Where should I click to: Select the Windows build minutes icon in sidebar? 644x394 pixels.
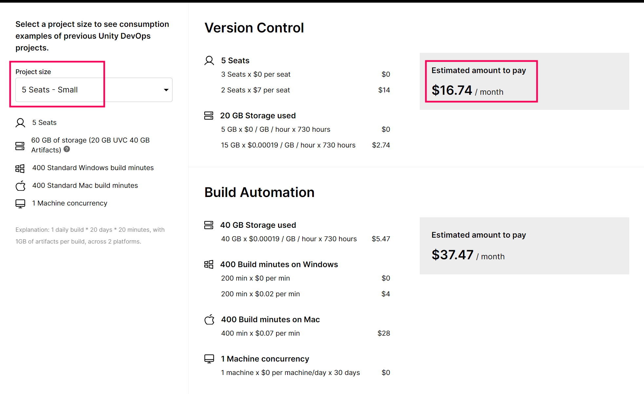20,168
